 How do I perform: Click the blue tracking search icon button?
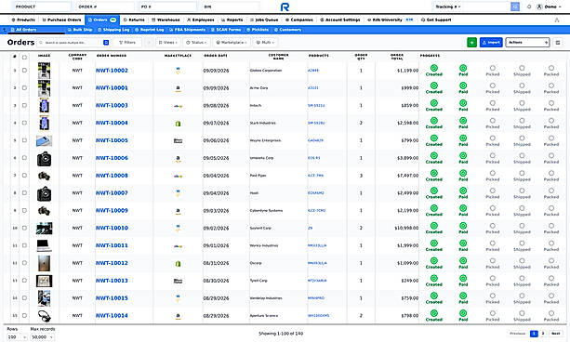point(515,7)
